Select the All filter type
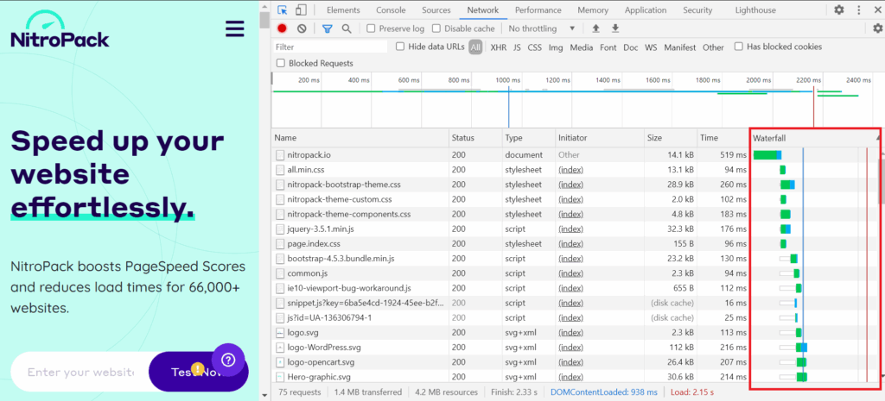The width and height of the screenshot is (885, 401). tap(475, 47)
